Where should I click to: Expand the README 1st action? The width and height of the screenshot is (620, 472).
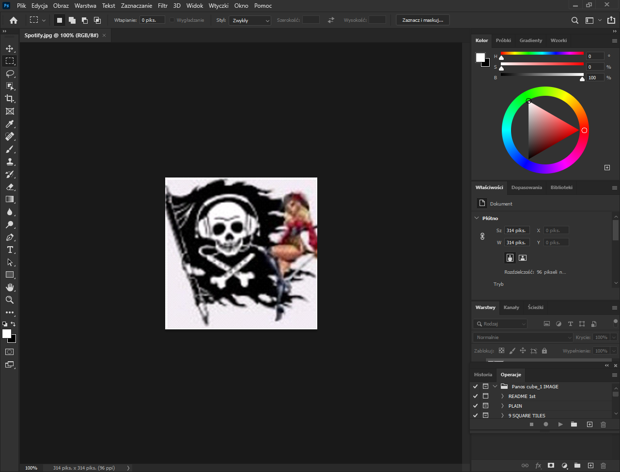point(502,396)
